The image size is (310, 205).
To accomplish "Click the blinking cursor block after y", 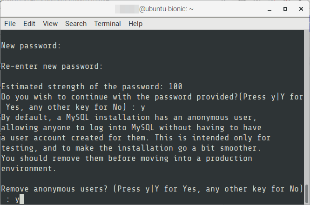I will [x=22, y=199].
